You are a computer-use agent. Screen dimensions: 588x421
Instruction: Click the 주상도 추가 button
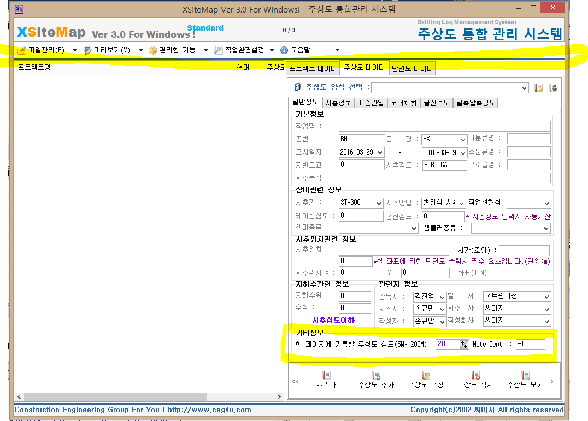pyautogui.click(x=376, y=380)
